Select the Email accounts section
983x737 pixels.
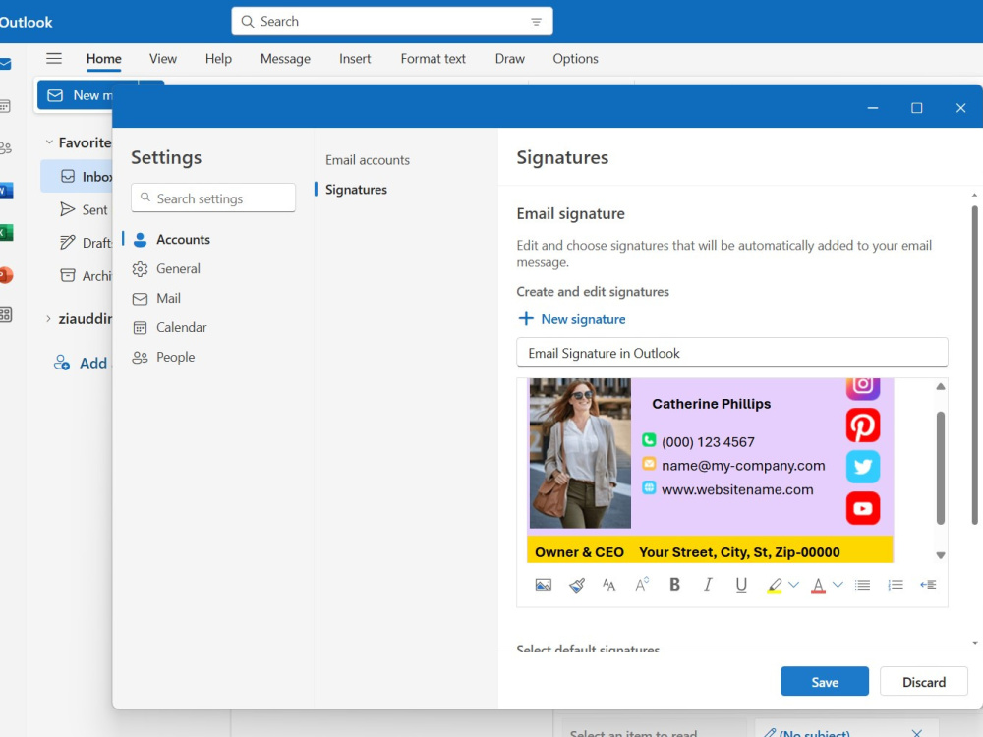click(368, 160)
